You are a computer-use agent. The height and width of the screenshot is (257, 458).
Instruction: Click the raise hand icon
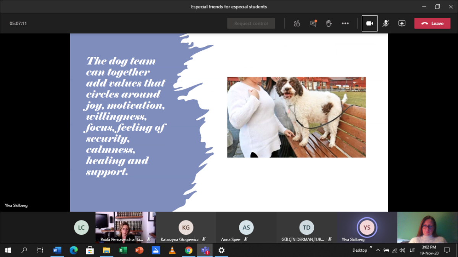[x=329, y=23]
